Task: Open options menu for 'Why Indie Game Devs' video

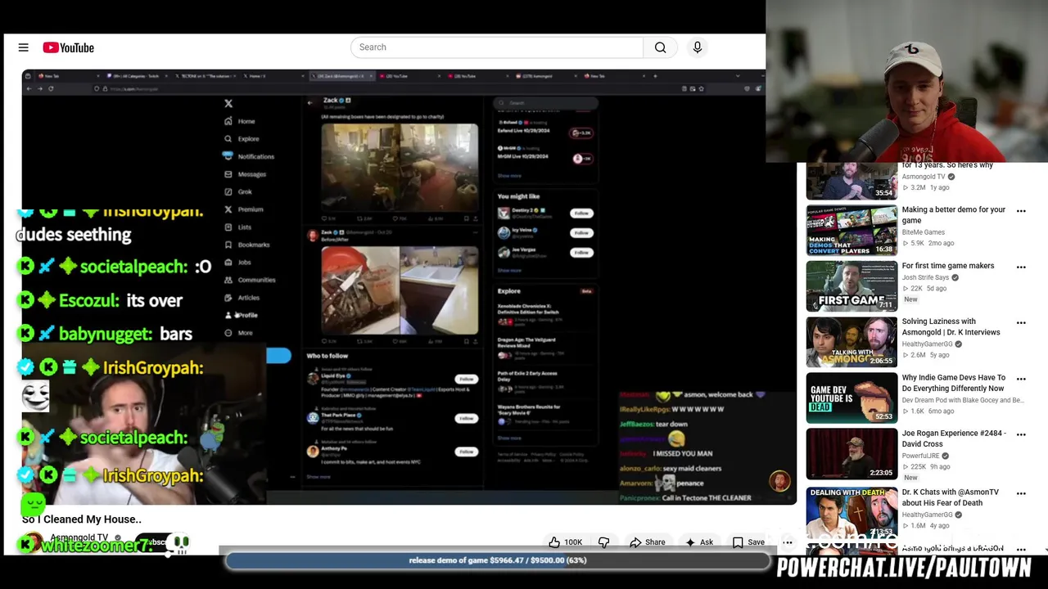Action: click(x=1021, y=379)
